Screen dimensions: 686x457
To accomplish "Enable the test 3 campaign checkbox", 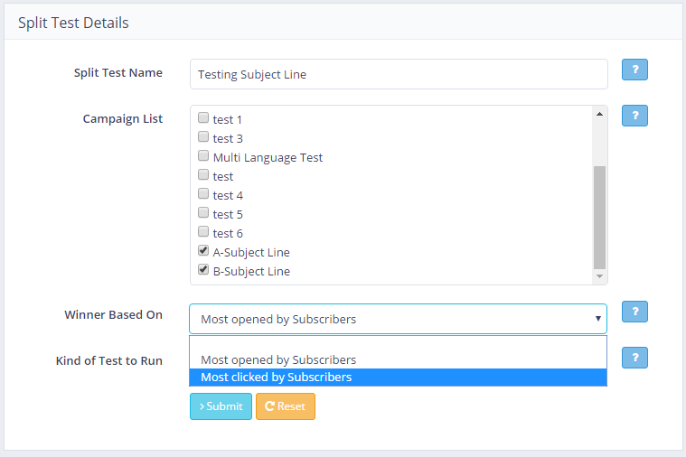I will pos(203,138).
